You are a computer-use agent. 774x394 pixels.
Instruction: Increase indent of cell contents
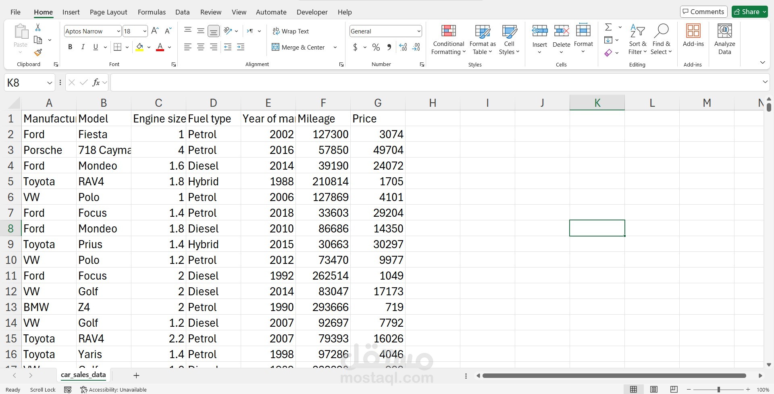pos(241,47)
